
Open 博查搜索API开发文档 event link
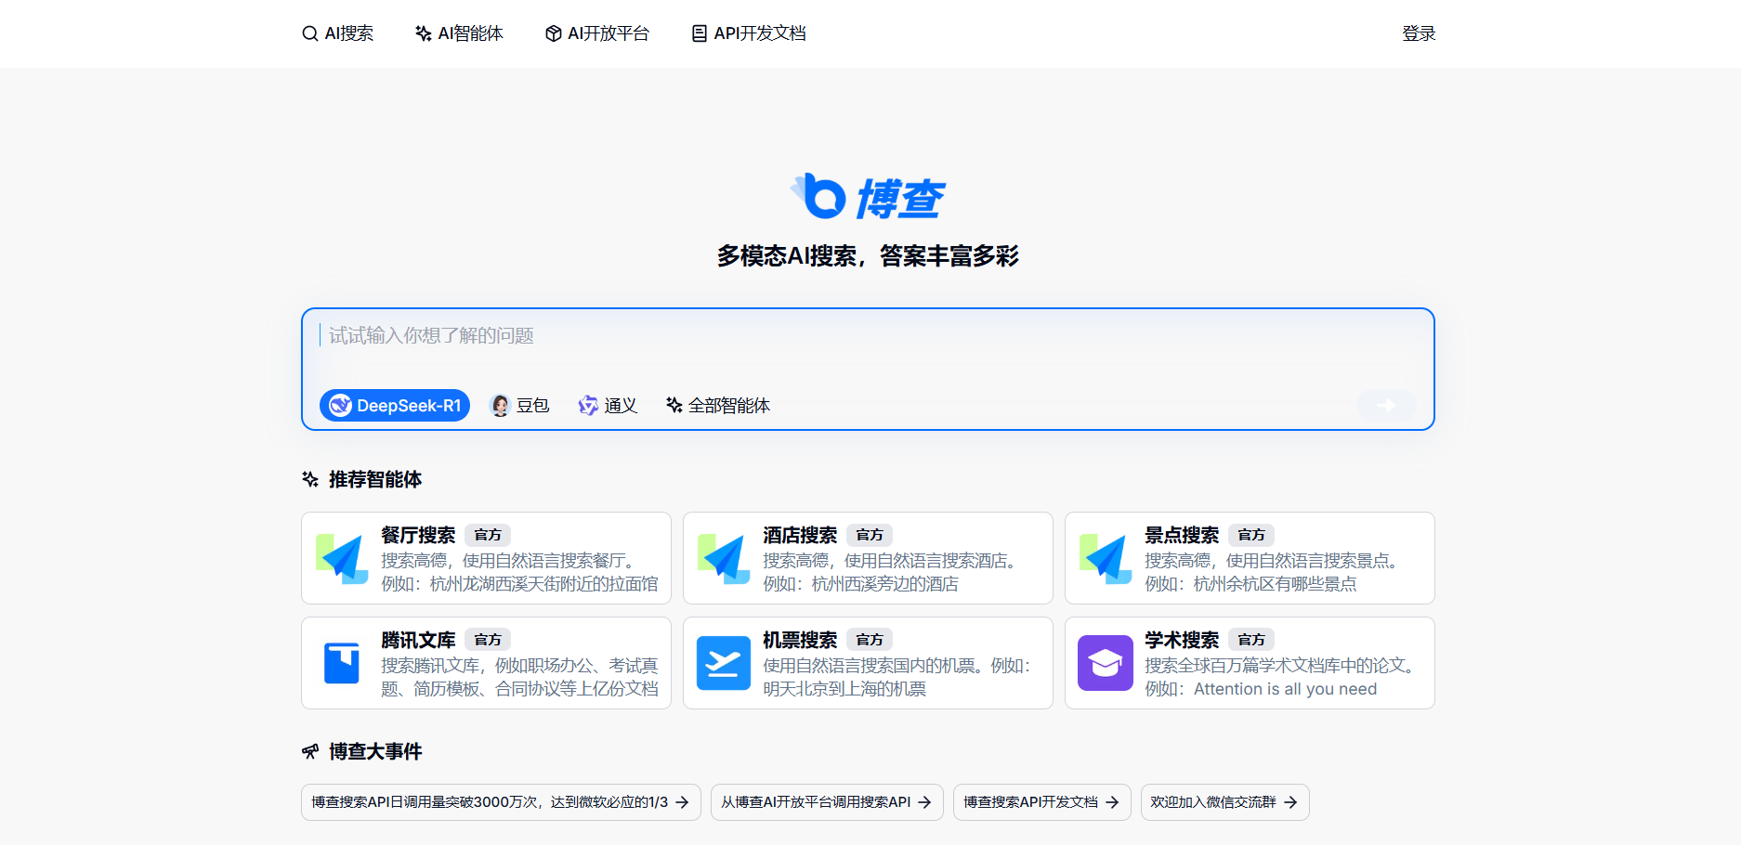point(1042,802)
